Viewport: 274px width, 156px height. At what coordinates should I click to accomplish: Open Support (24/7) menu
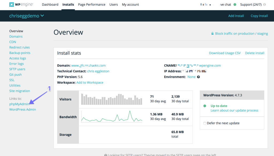click(x=251, y=5)
